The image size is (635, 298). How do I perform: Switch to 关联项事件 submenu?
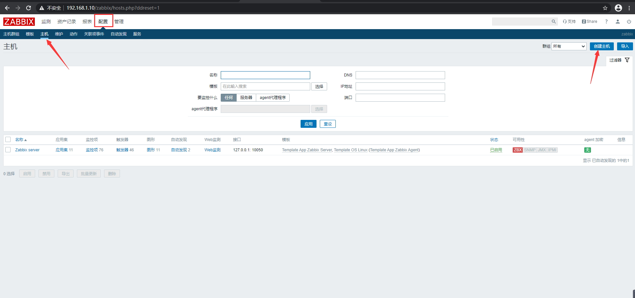94,34
